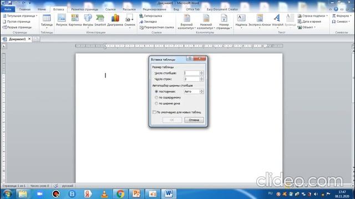Open a new Office Tab document tab
This screenshot has width=355, height=199.
(x=36, y=39)
